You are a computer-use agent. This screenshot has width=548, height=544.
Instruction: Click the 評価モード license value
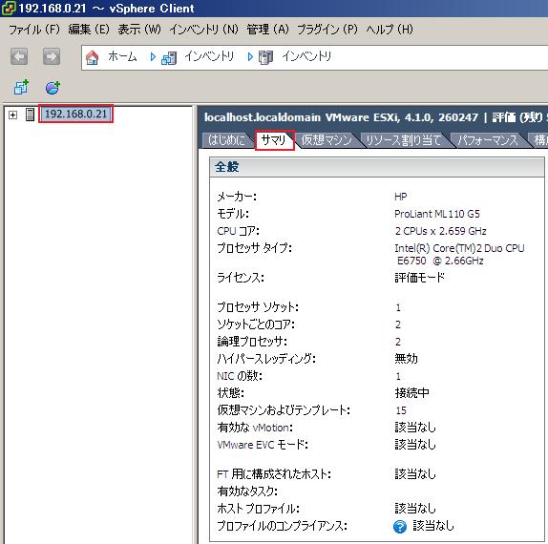(419, 278)
